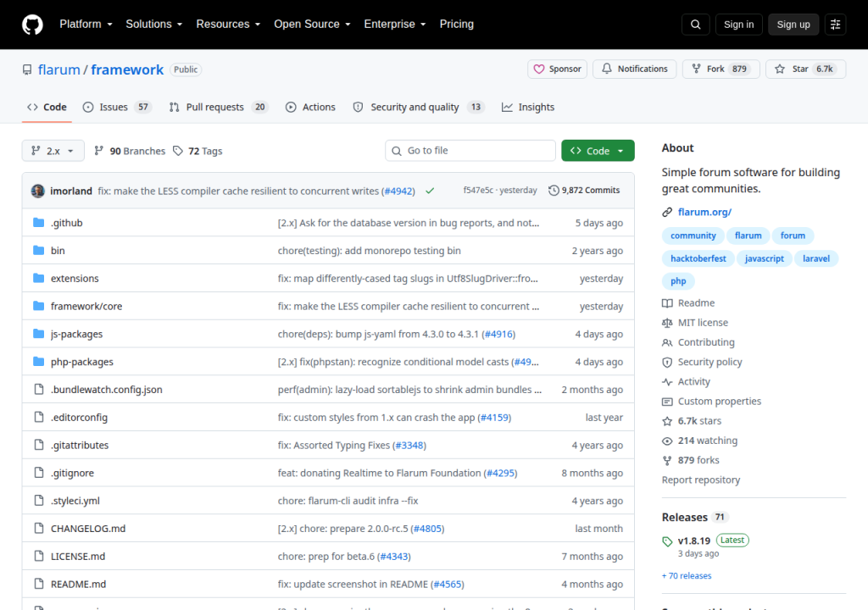
Task: Expand the Resources menu
Action: (228, 25)
